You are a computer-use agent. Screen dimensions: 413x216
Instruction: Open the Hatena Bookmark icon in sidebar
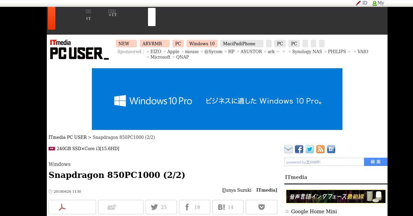click(331, 149)
